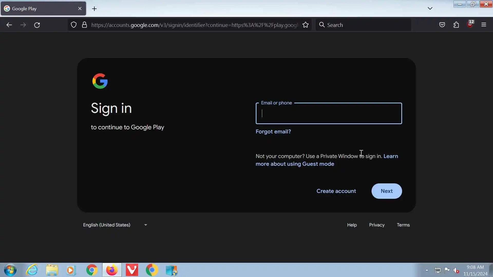
Task: Click the Forgot email? link
Action: (273, 132)
